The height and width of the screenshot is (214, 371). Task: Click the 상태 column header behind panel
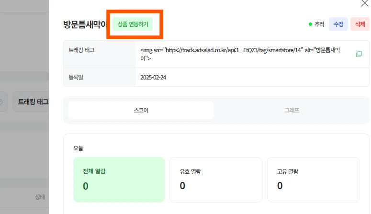coord(40,197)
